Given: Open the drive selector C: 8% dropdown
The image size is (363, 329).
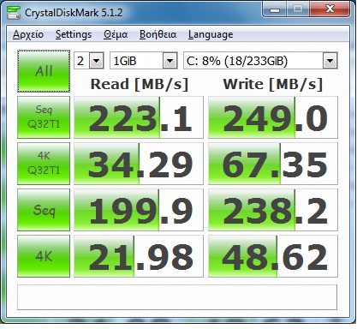Looking at the screenshot, I should pos(260,61).
